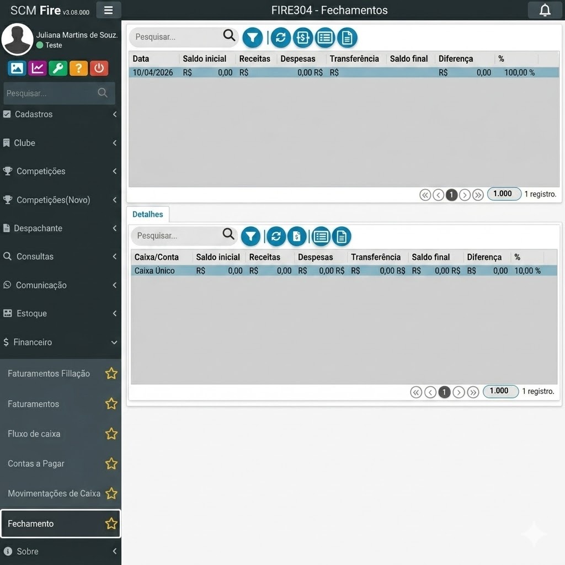
Task: Go to next page in top grid
Action: coord(465,195)
